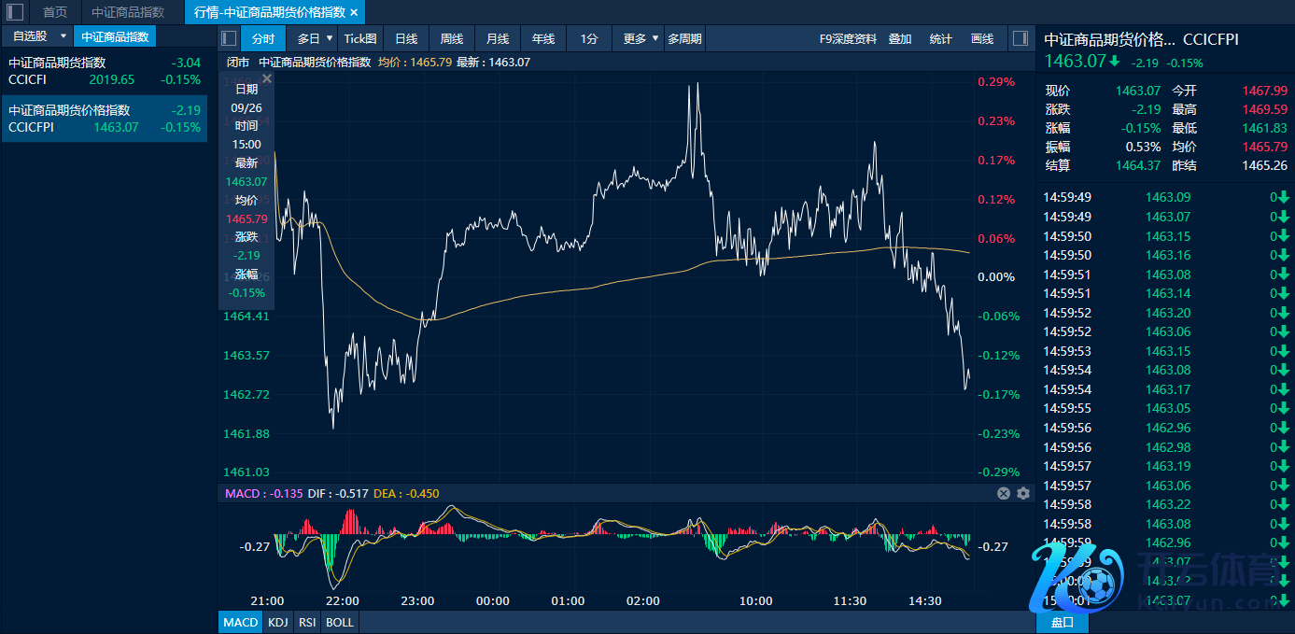This screenshot has width=1295, height=634.
Task: Click the 画线 drawing button
Action: tap(982, 38)
